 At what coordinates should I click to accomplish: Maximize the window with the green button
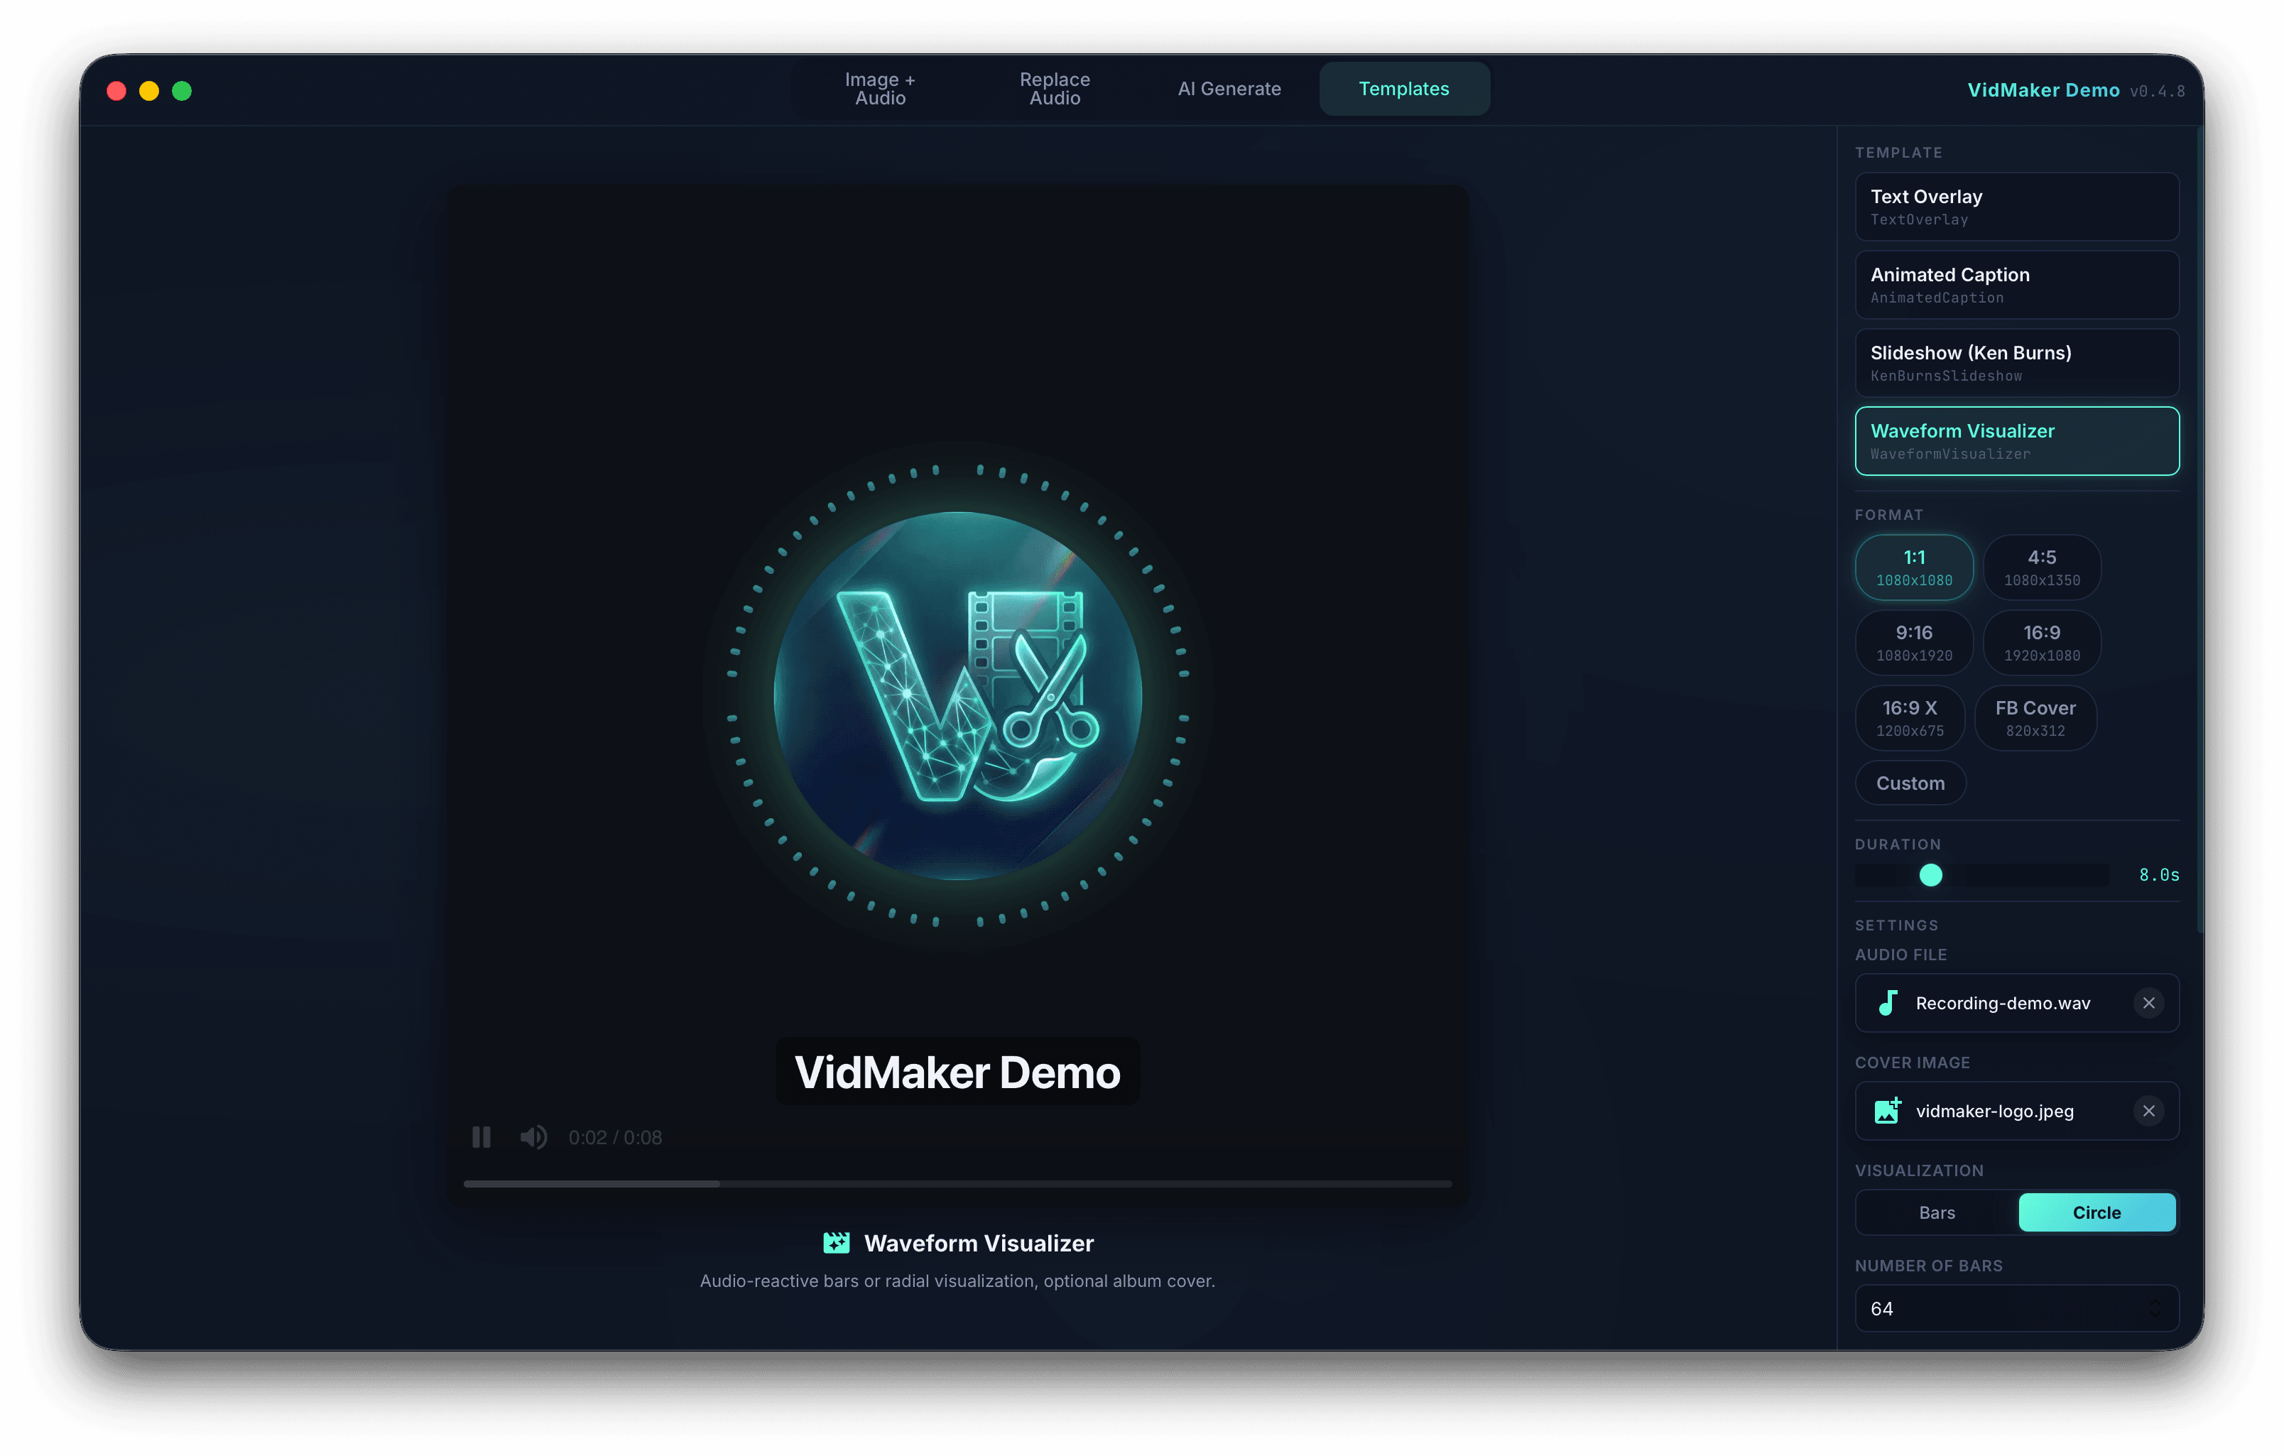point(182,91)
